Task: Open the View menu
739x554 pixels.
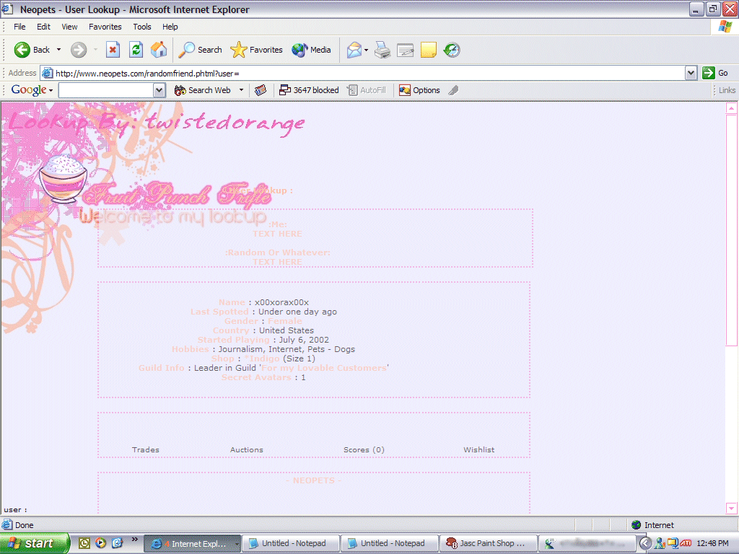Action: (69, 27)
